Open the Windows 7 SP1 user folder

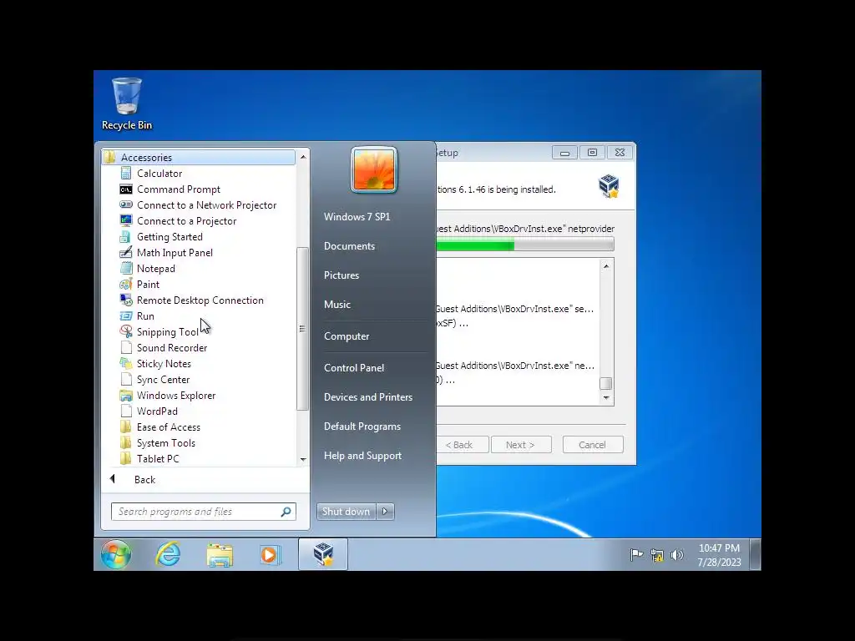click(357, 216)
